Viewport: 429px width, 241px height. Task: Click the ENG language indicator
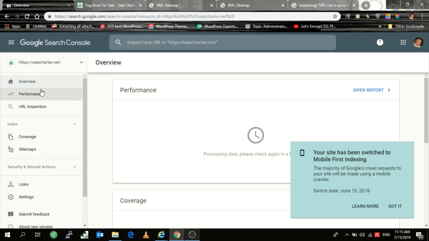coord(386,235)
